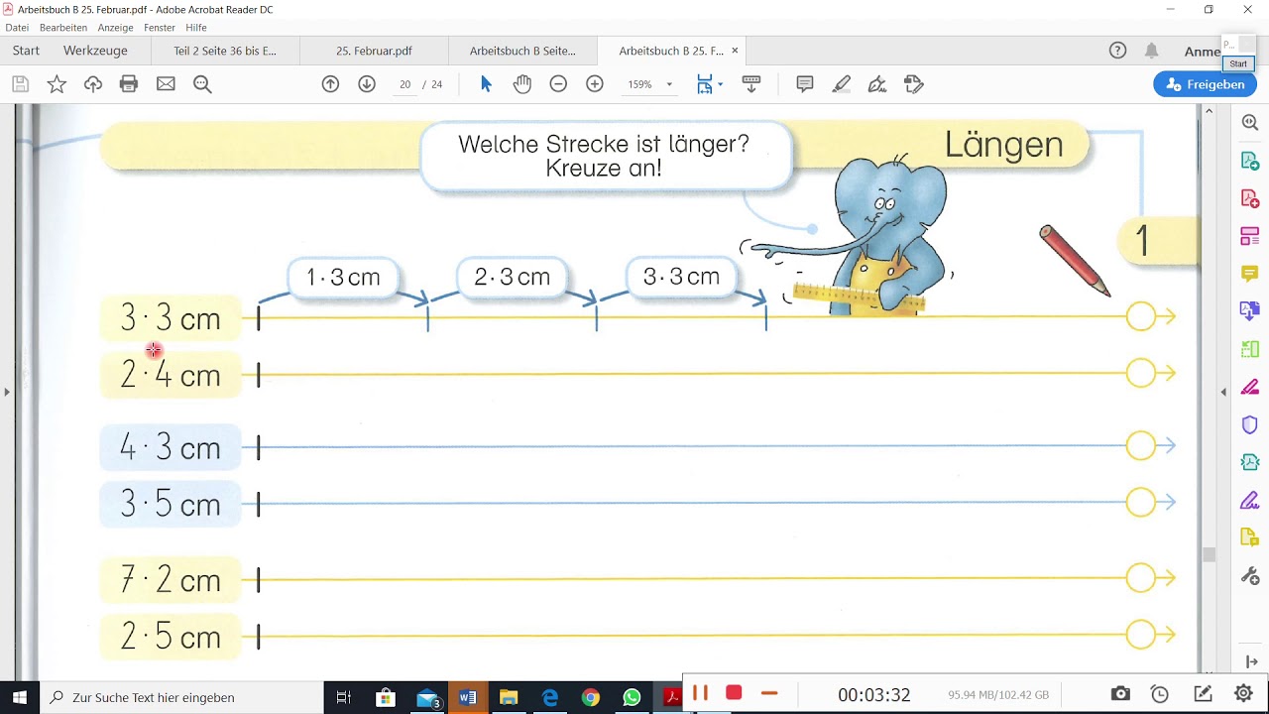1269x714 pixels.
Task: Close the 'Arbeitsbuch B 25. F...' tab
Action: click(734, 51)
